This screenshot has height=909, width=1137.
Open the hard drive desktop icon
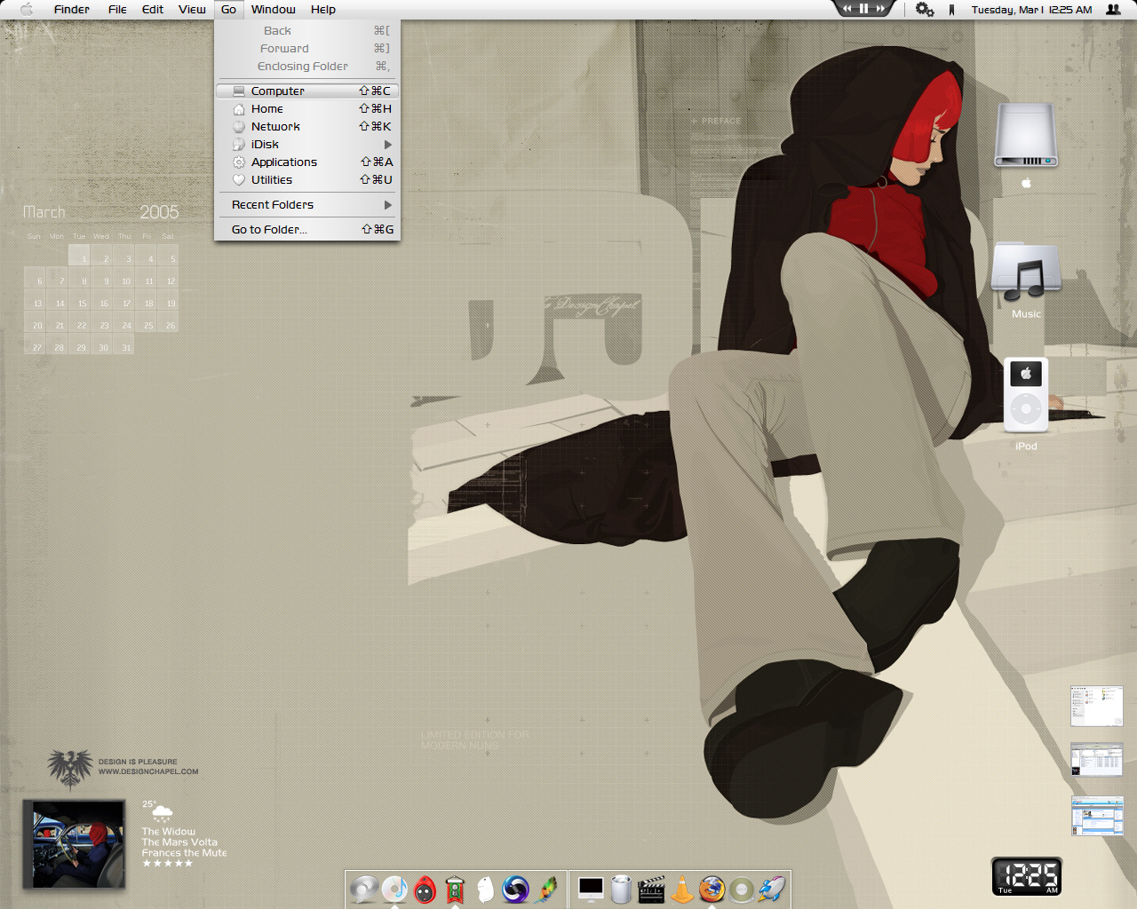point(1026,135)
